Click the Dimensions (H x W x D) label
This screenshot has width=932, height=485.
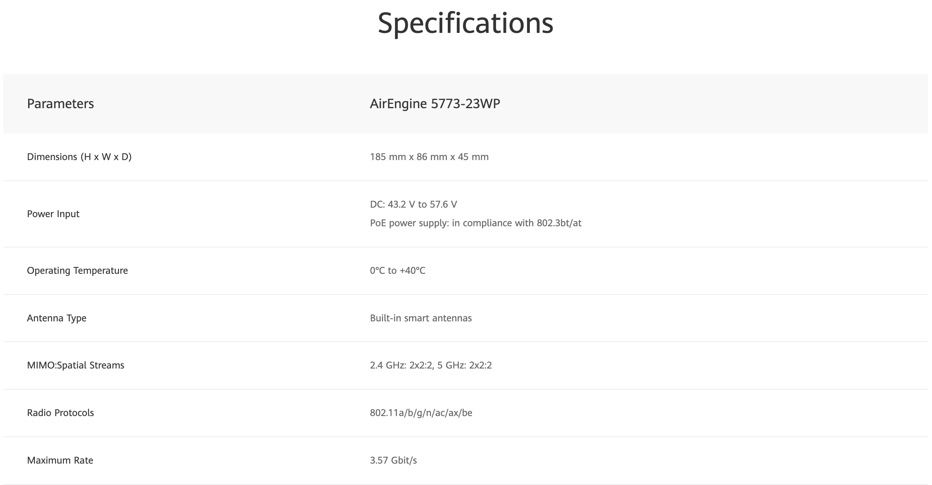[x=79, y=157]
